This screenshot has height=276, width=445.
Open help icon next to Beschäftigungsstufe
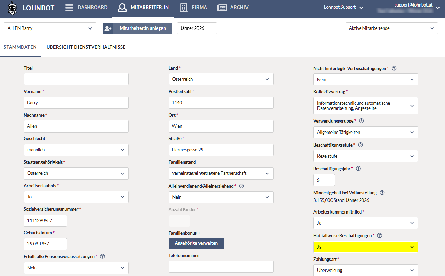360,145
